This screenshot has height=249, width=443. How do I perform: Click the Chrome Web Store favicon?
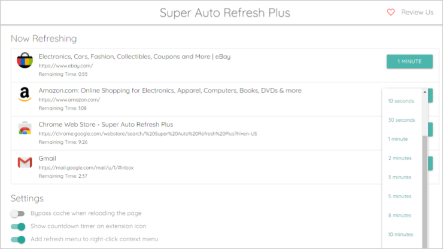[x=25, y=129]
